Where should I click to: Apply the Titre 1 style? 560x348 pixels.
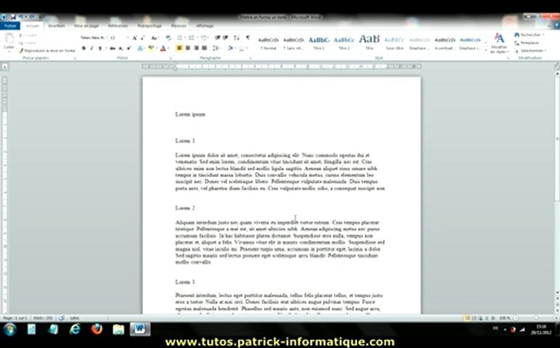[319, 43]
